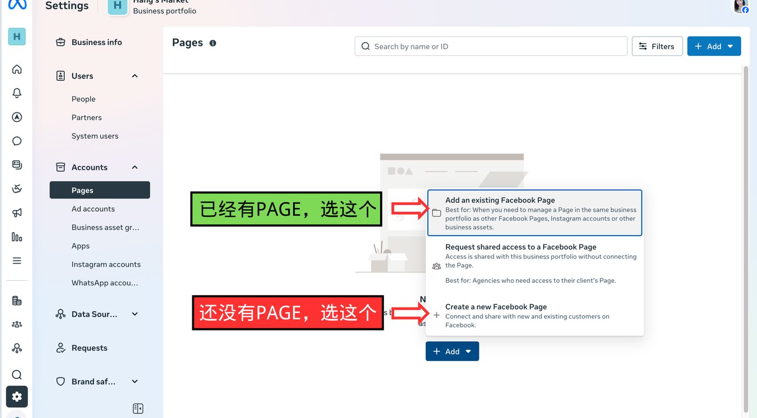
Task: Click the Data Sources heading
Action: (94, 314)
